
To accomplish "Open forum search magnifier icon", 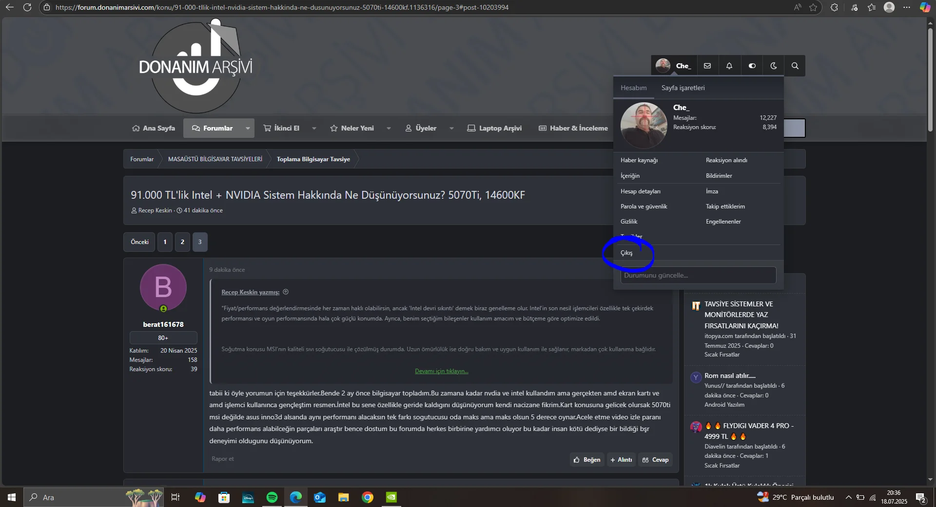I will point(795,66).
